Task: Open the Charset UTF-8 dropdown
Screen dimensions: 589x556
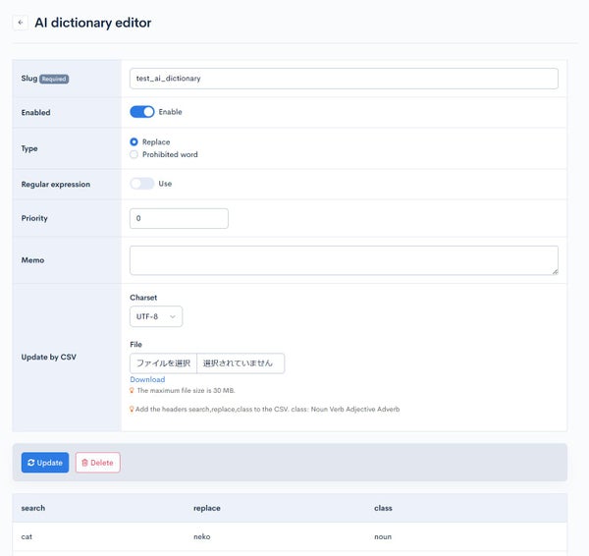Action: pyautogui.click(x=156, y=316)
